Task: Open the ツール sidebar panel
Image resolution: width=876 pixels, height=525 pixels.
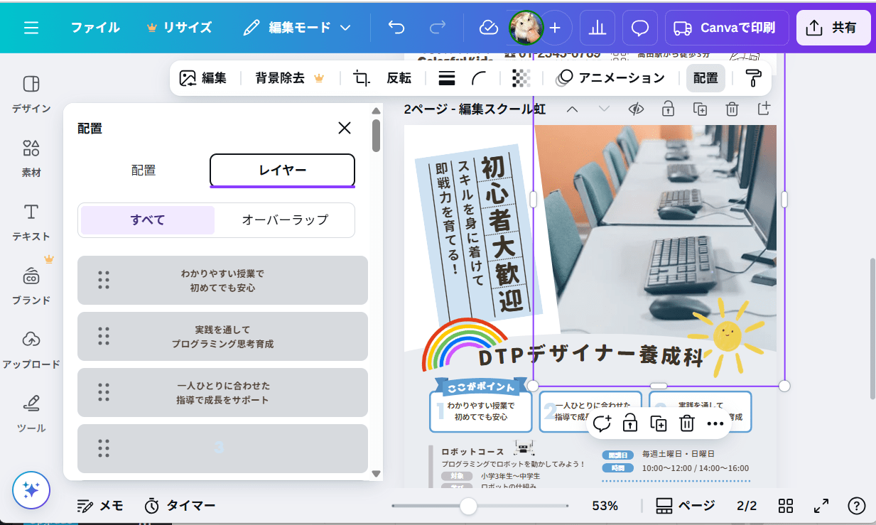Action: point(31,413)
